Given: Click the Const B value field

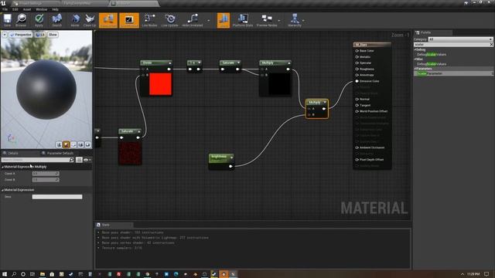Looking at the screenshot, I should [x=46, y=180].
